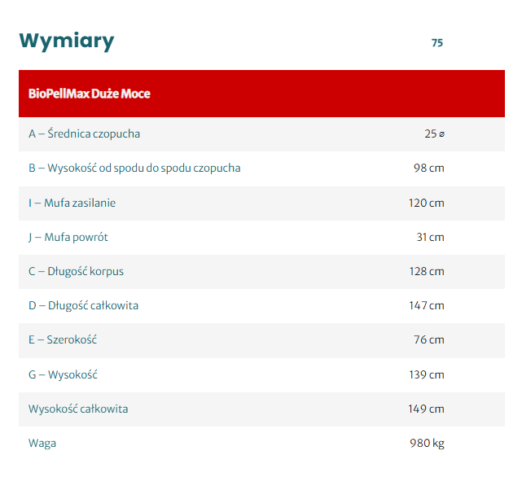The image size is (522, 477).
Task: Click the red BioPellMax Duże Moce header
Action: (90, 94)
